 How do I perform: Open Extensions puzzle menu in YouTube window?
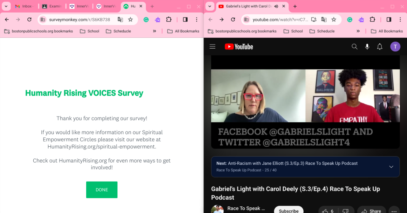[x=372, y=20]
